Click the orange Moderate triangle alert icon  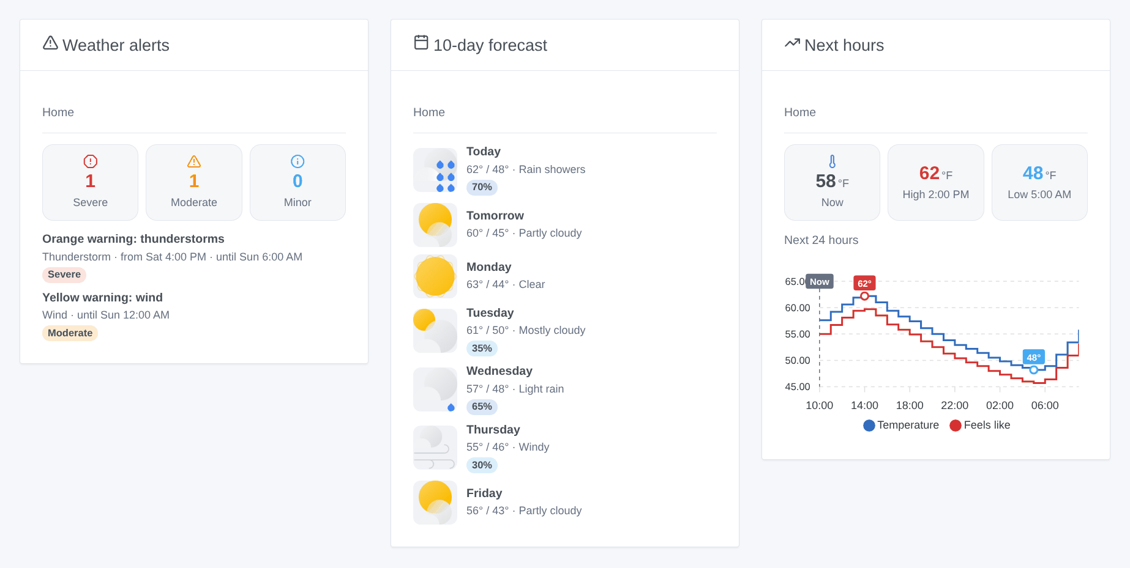point(194,161)
